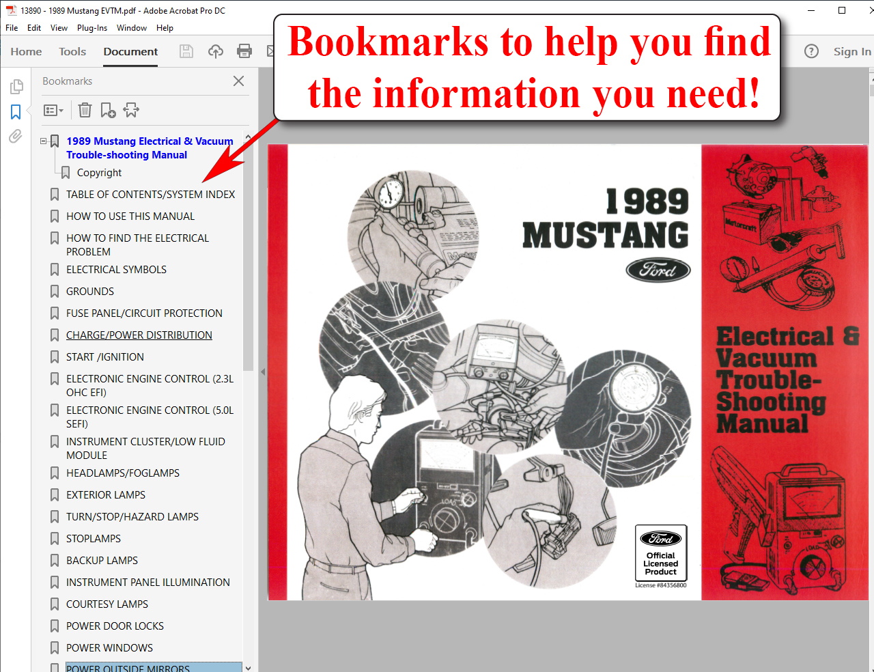Go to START /IGNITION bookmark
Viewport: 874px width, 672px height.
105,357
